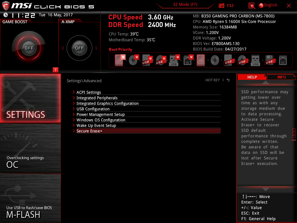
Task: Click the BIOS Build Date 04/27/2017 text
Action: pos(220,49)
